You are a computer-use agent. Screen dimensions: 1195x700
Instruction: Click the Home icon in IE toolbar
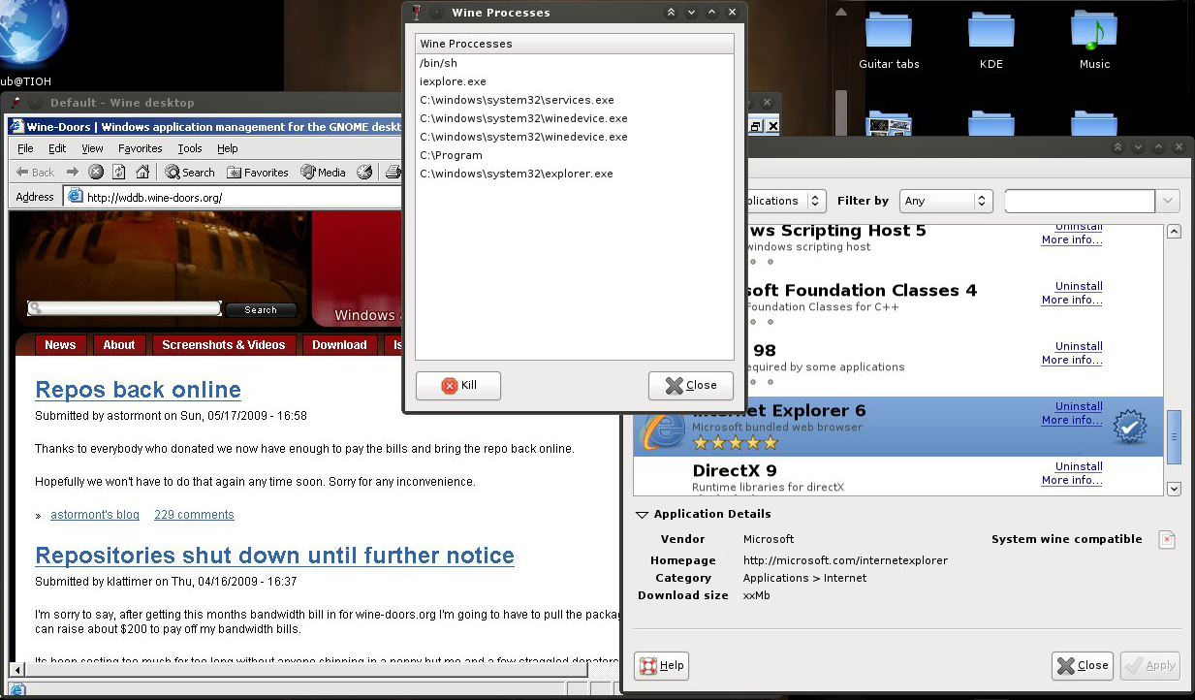[x=142, y=172]
